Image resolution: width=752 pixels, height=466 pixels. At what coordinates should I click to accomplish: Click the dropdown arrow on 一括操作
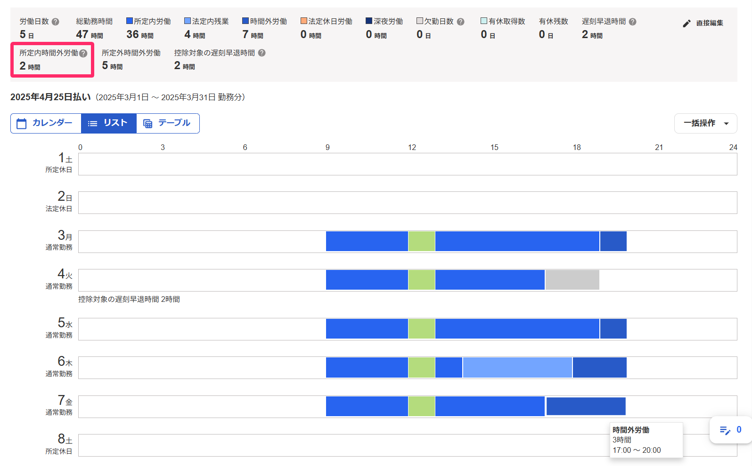726,124
